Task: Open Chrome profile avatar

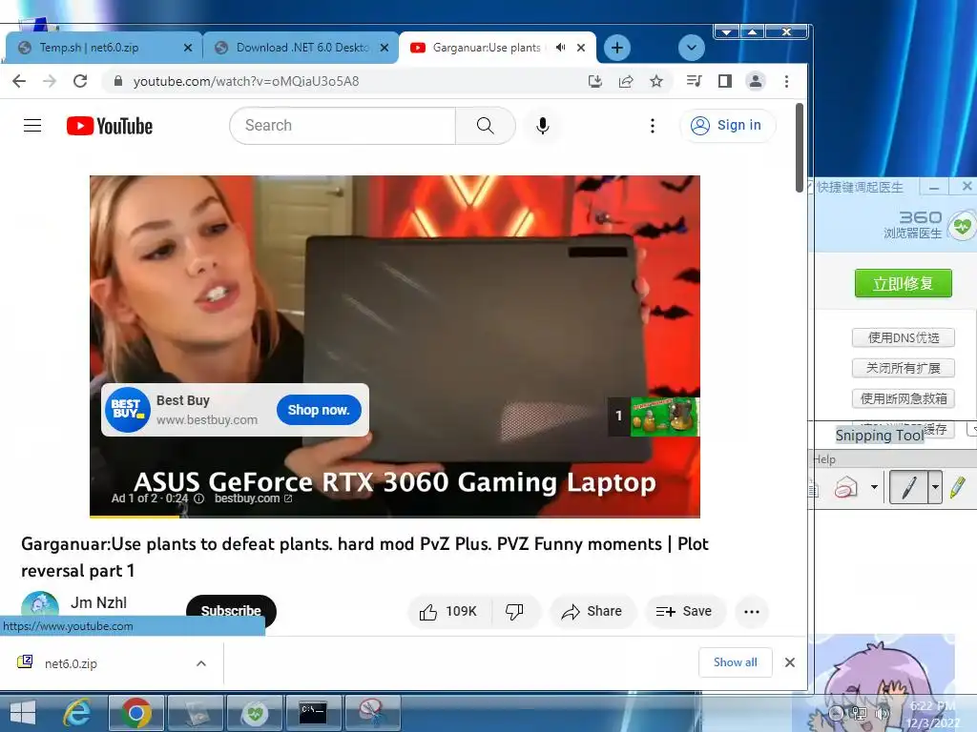Action: 756,81
